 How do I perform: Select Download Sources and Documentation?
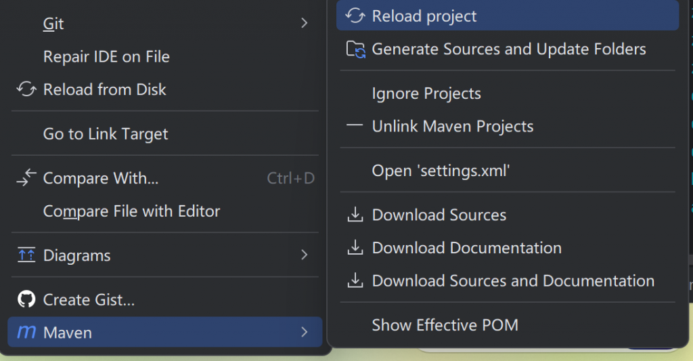513,281
